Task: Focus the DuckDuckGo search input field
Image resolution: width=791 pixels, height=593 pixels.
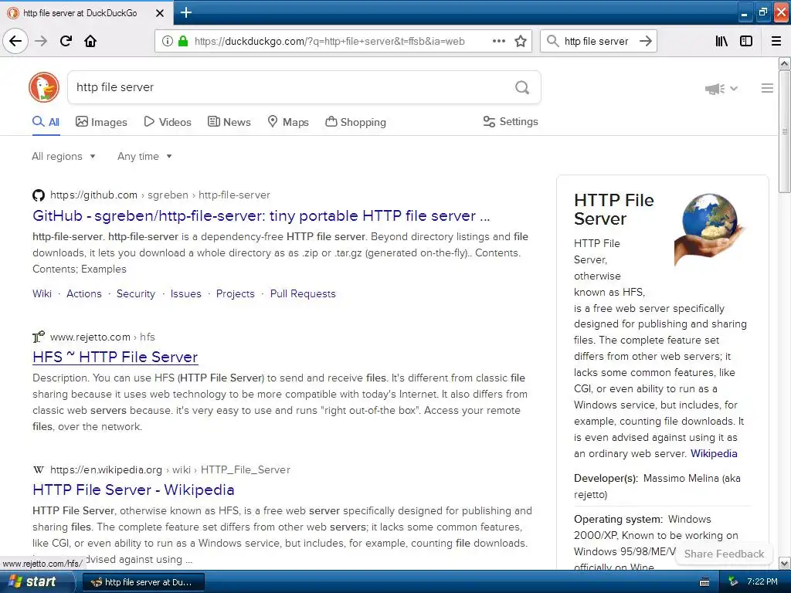Action: tap(290, 87)
